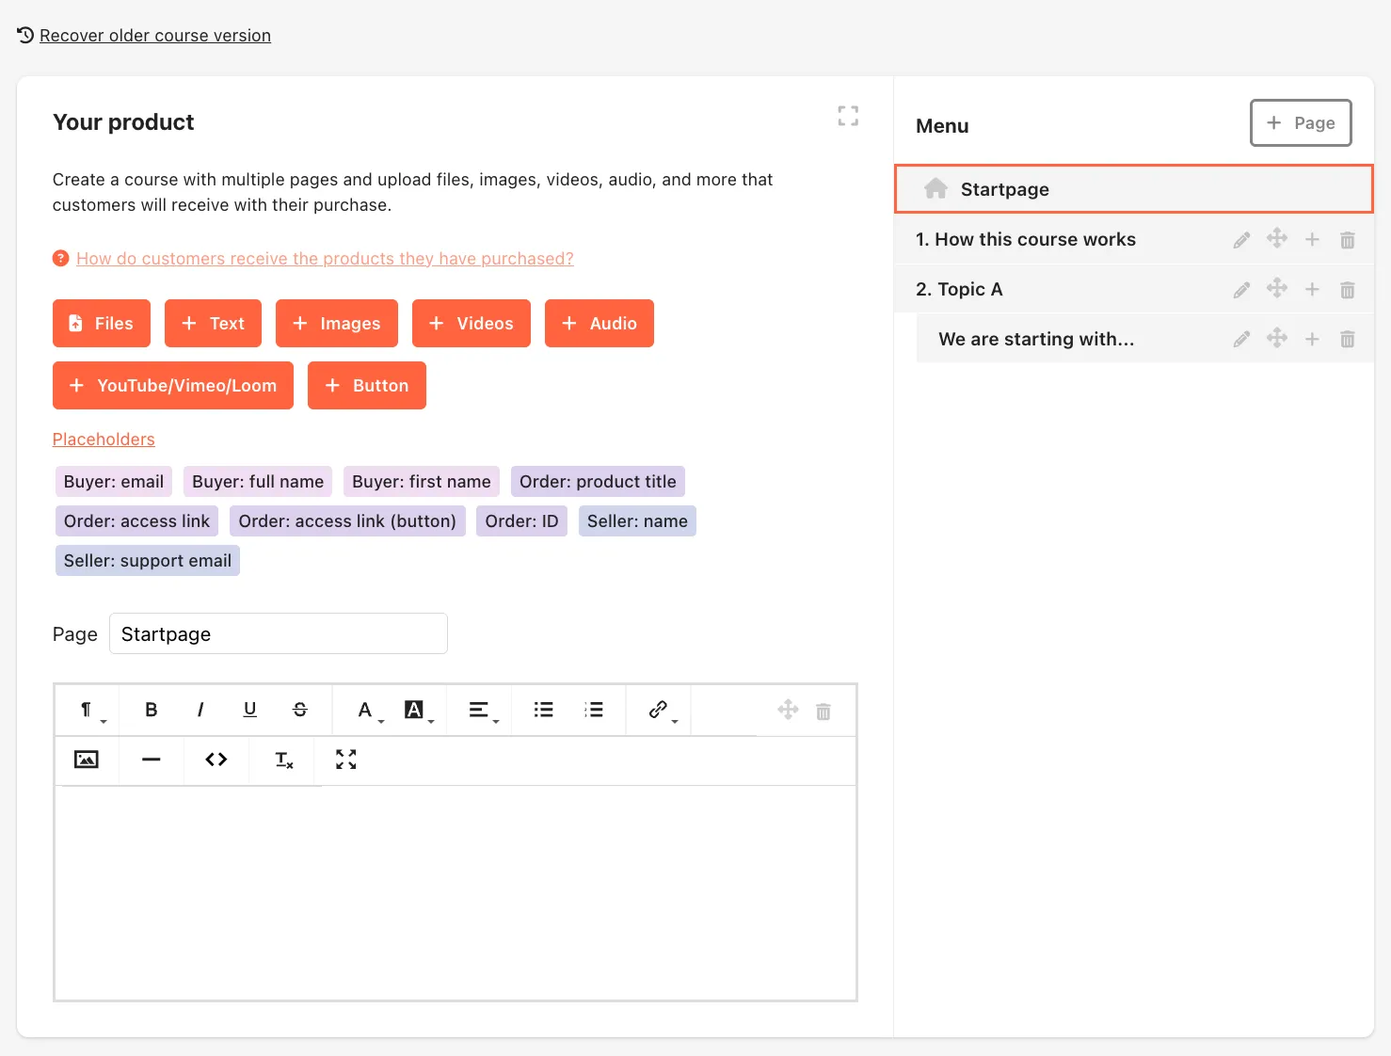Image resolution: width=1391 pixels, height=1056 pixels.
Task: Click the Files upload button
Action: tap(102, 323)
